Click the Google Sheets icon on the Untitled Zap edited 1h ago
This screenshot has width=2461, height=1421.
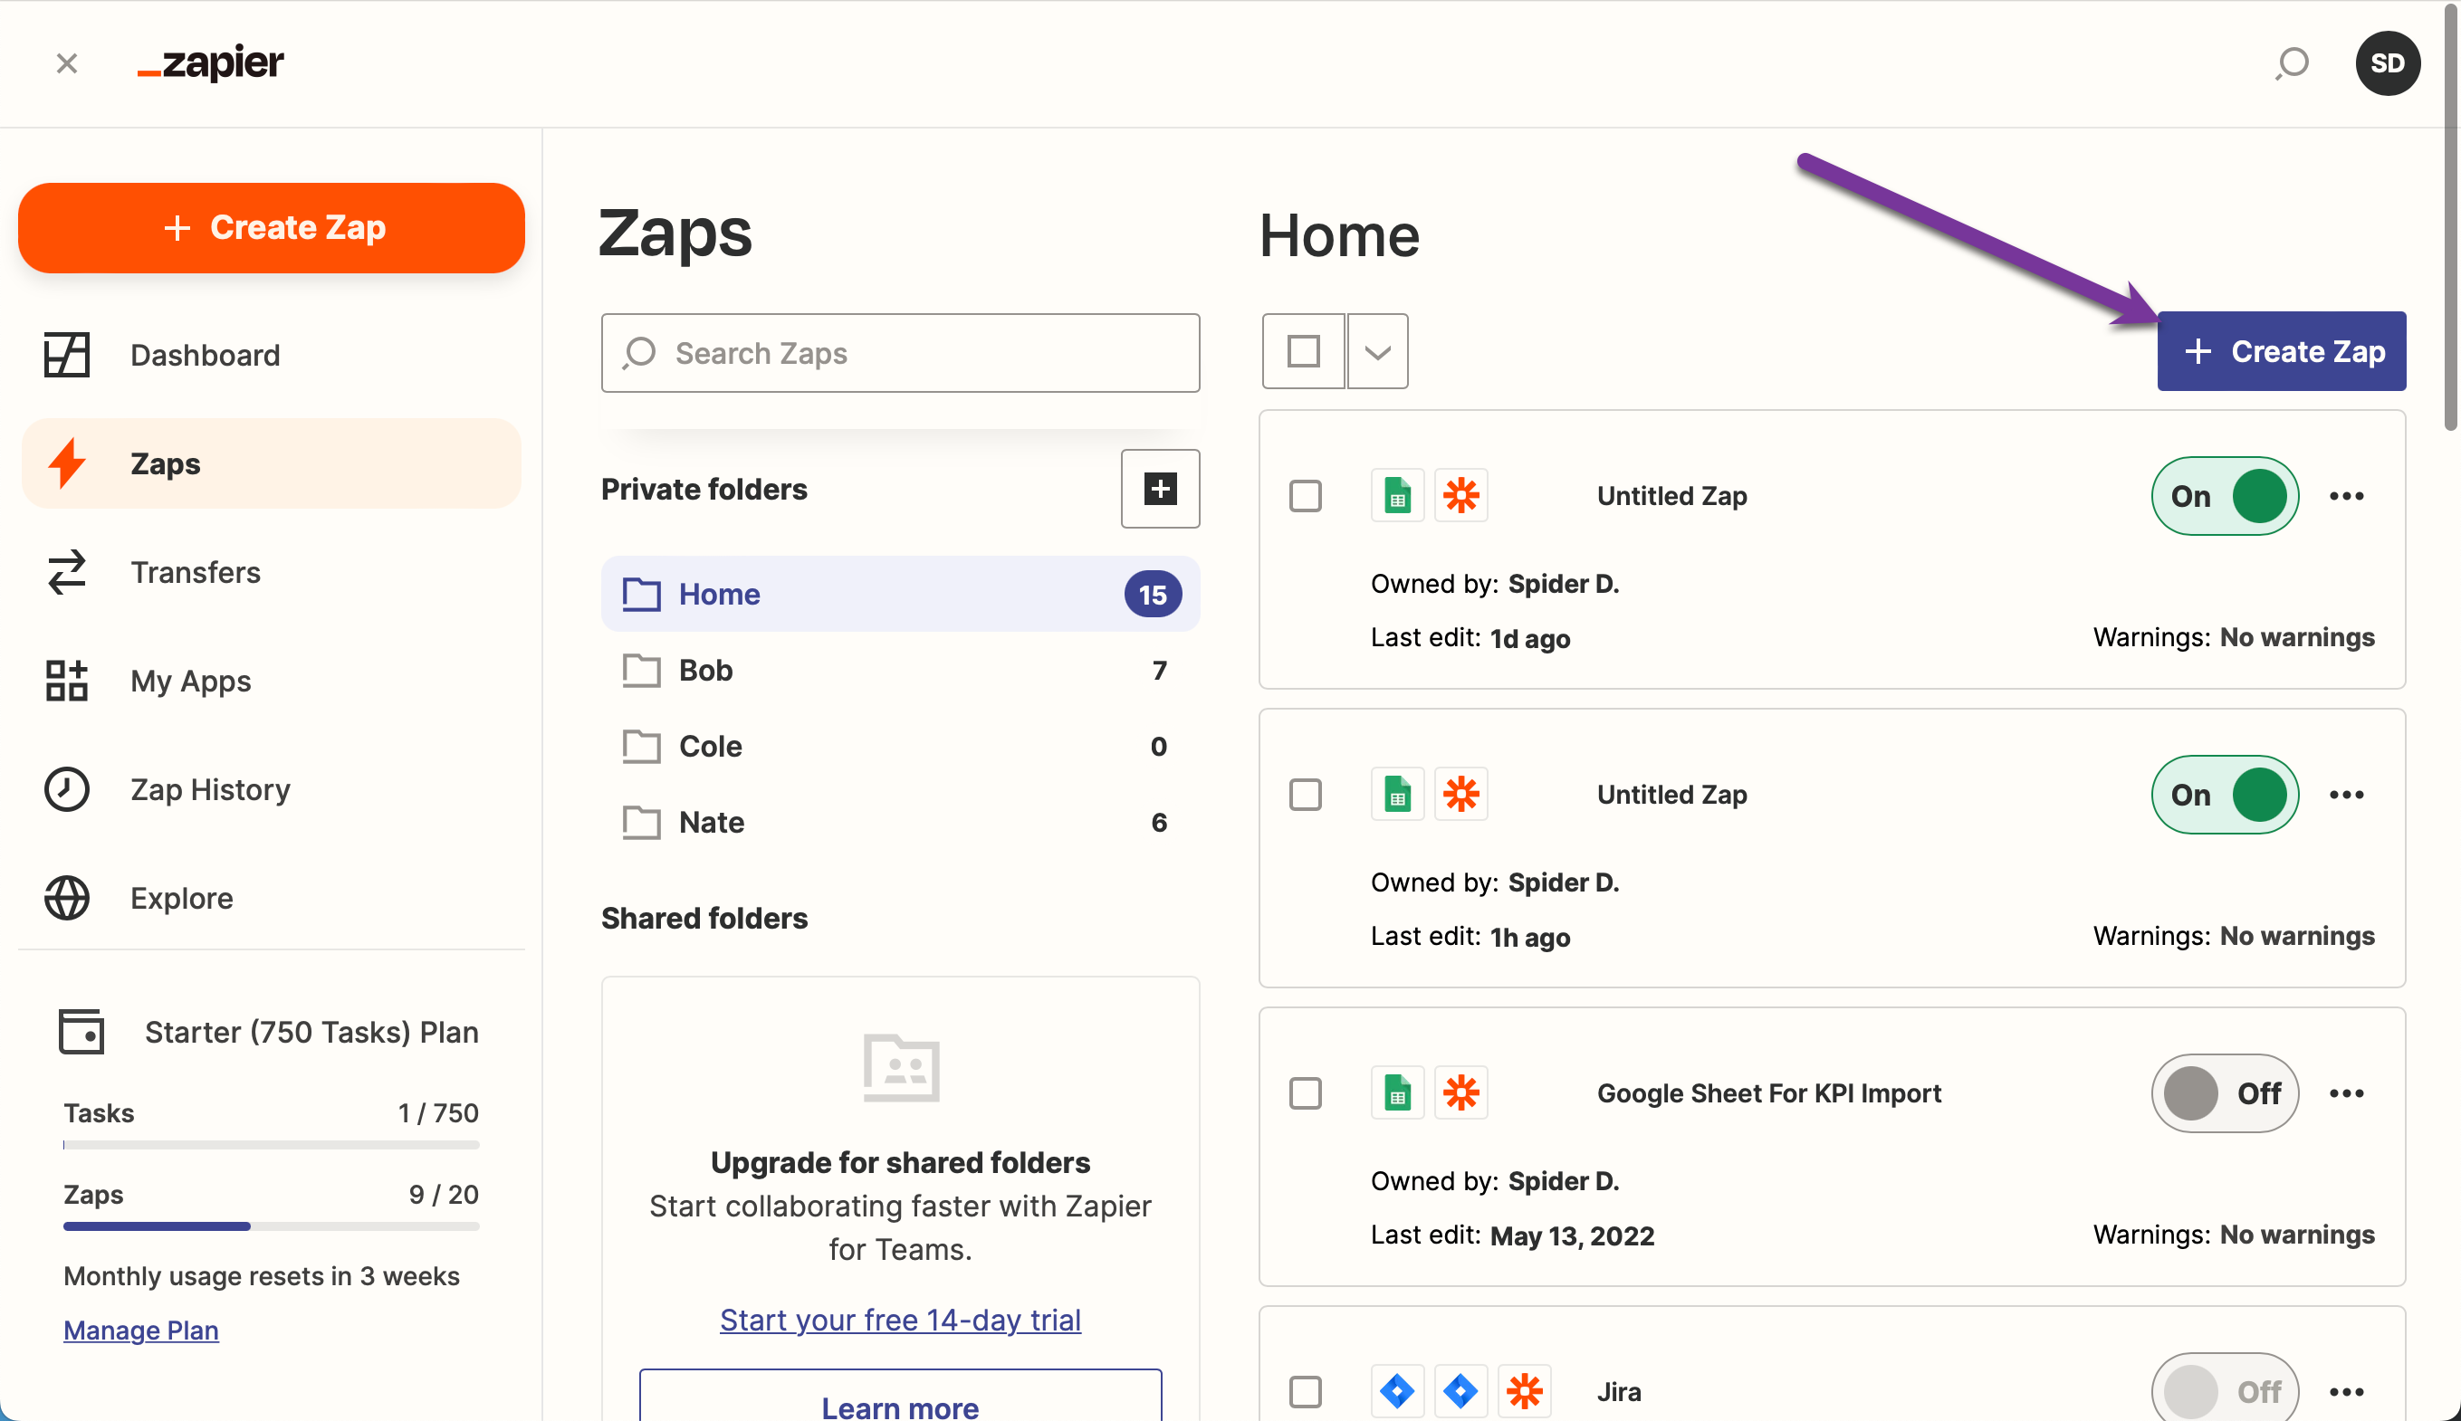tap(1397, 795)
